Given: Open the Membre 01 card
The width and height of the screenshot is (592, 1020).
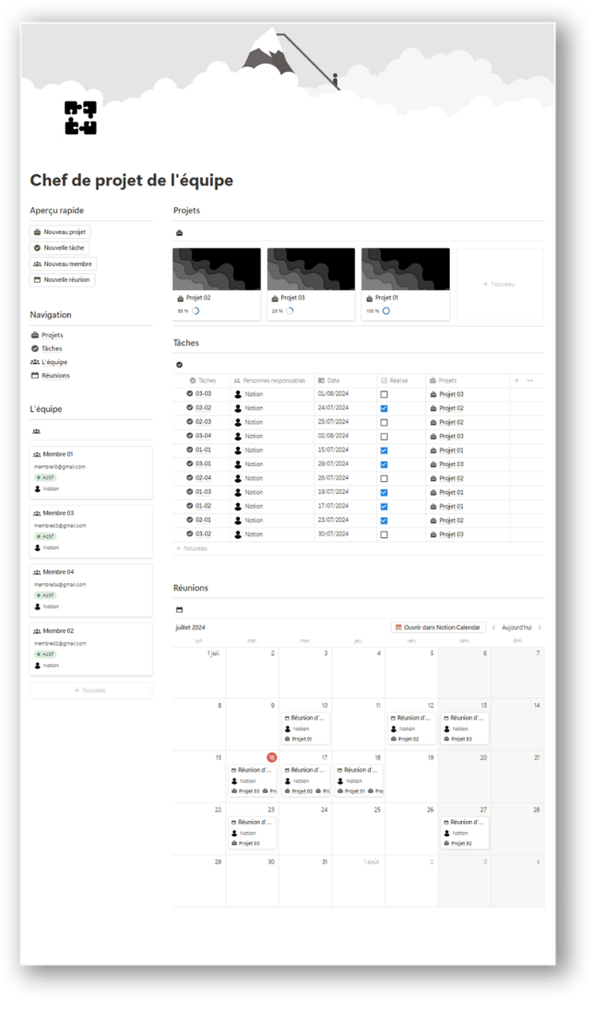Looking at the screenshot, I should (91, 472).
